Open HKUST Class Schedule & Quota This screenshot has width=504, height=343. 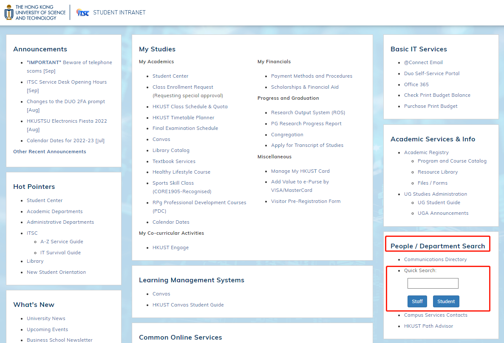(190, 106)
